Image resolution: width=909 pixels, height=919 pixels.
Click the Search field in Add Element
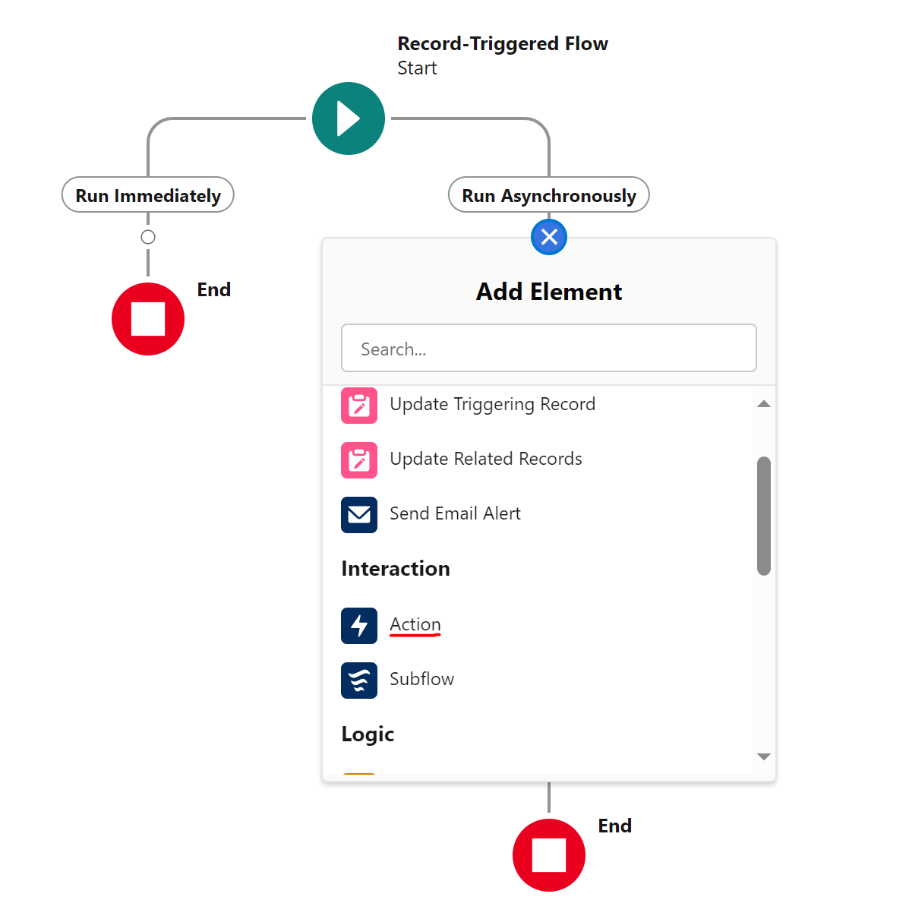pos(549,348)
